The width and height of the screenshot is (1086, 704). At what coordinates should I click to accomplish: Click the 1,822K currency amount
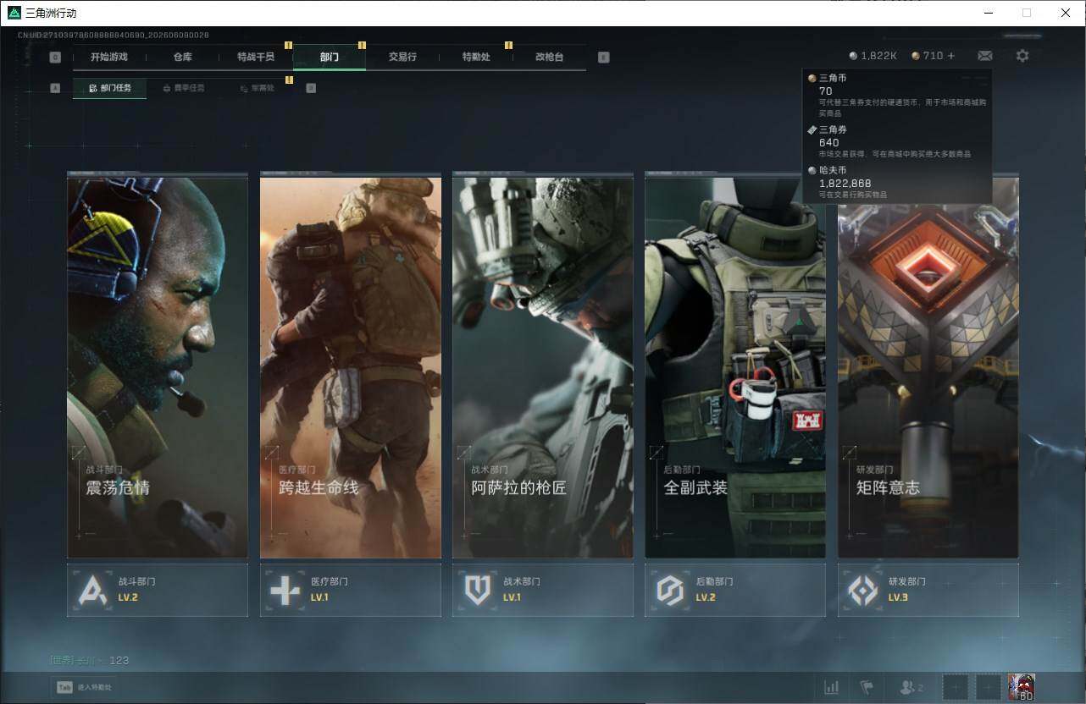[x=878, y=56]
